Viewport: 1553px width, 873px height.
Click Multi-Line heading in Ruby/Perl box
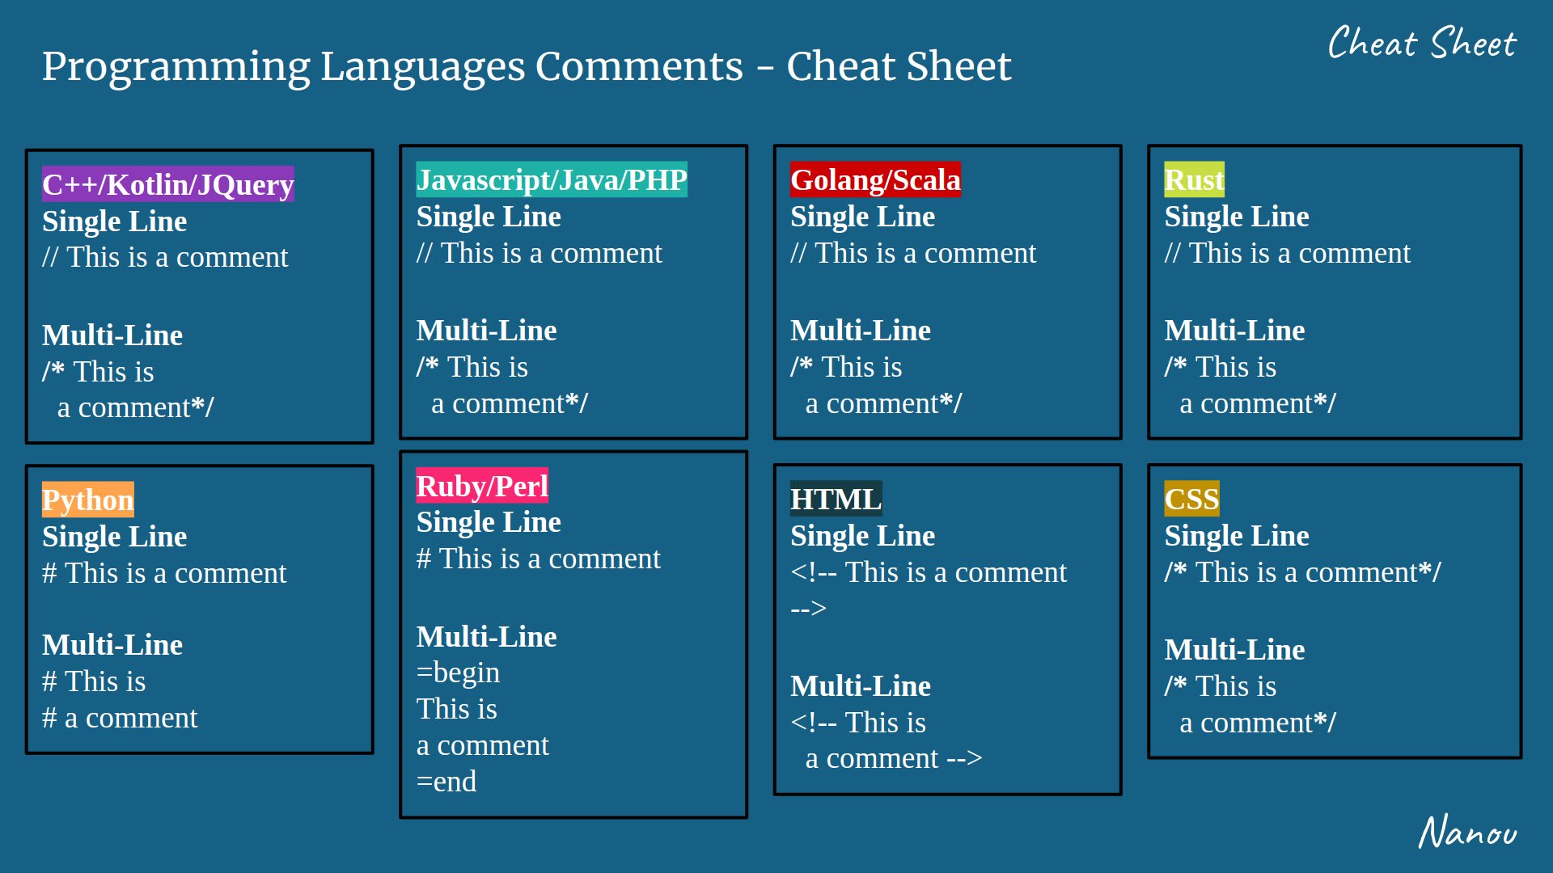point(486,637)
